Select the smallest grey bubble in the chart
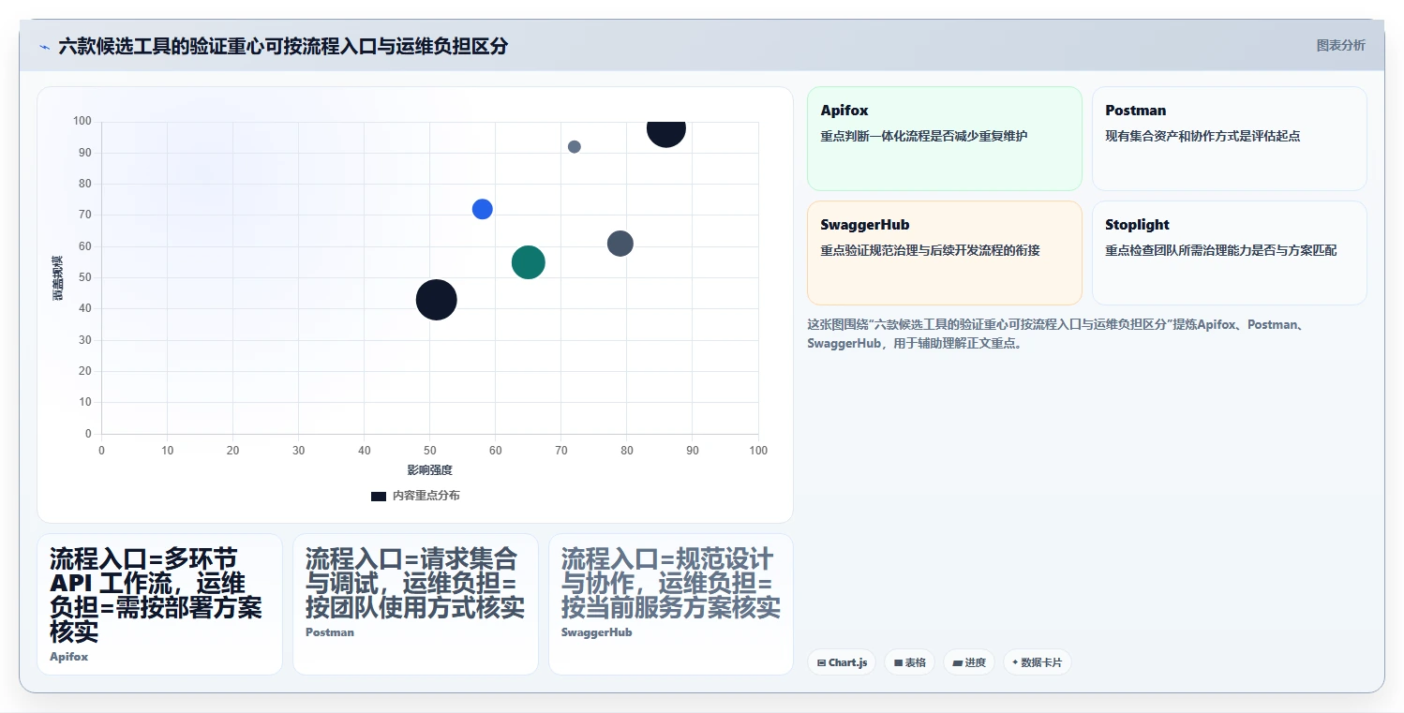1404x713 pixels. pos(575,147)
